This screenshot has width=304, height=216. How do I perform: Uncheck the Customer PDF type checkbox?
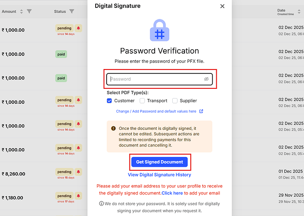[x=110, y=101]
